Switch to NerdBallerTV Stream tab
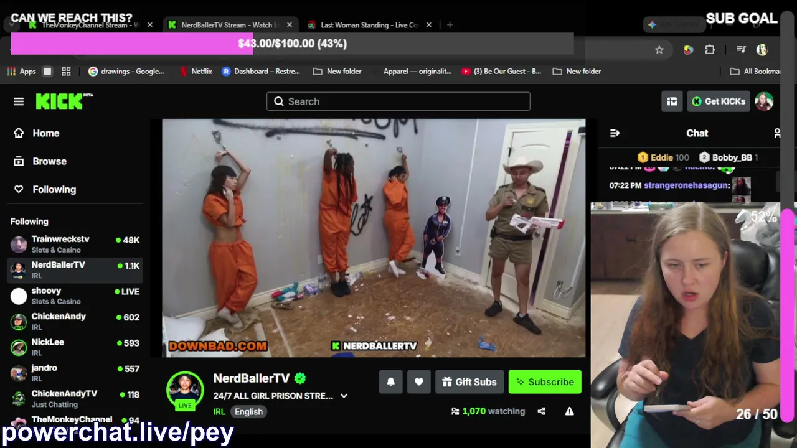This screenshot has height=448, width=797. [229, 25]
